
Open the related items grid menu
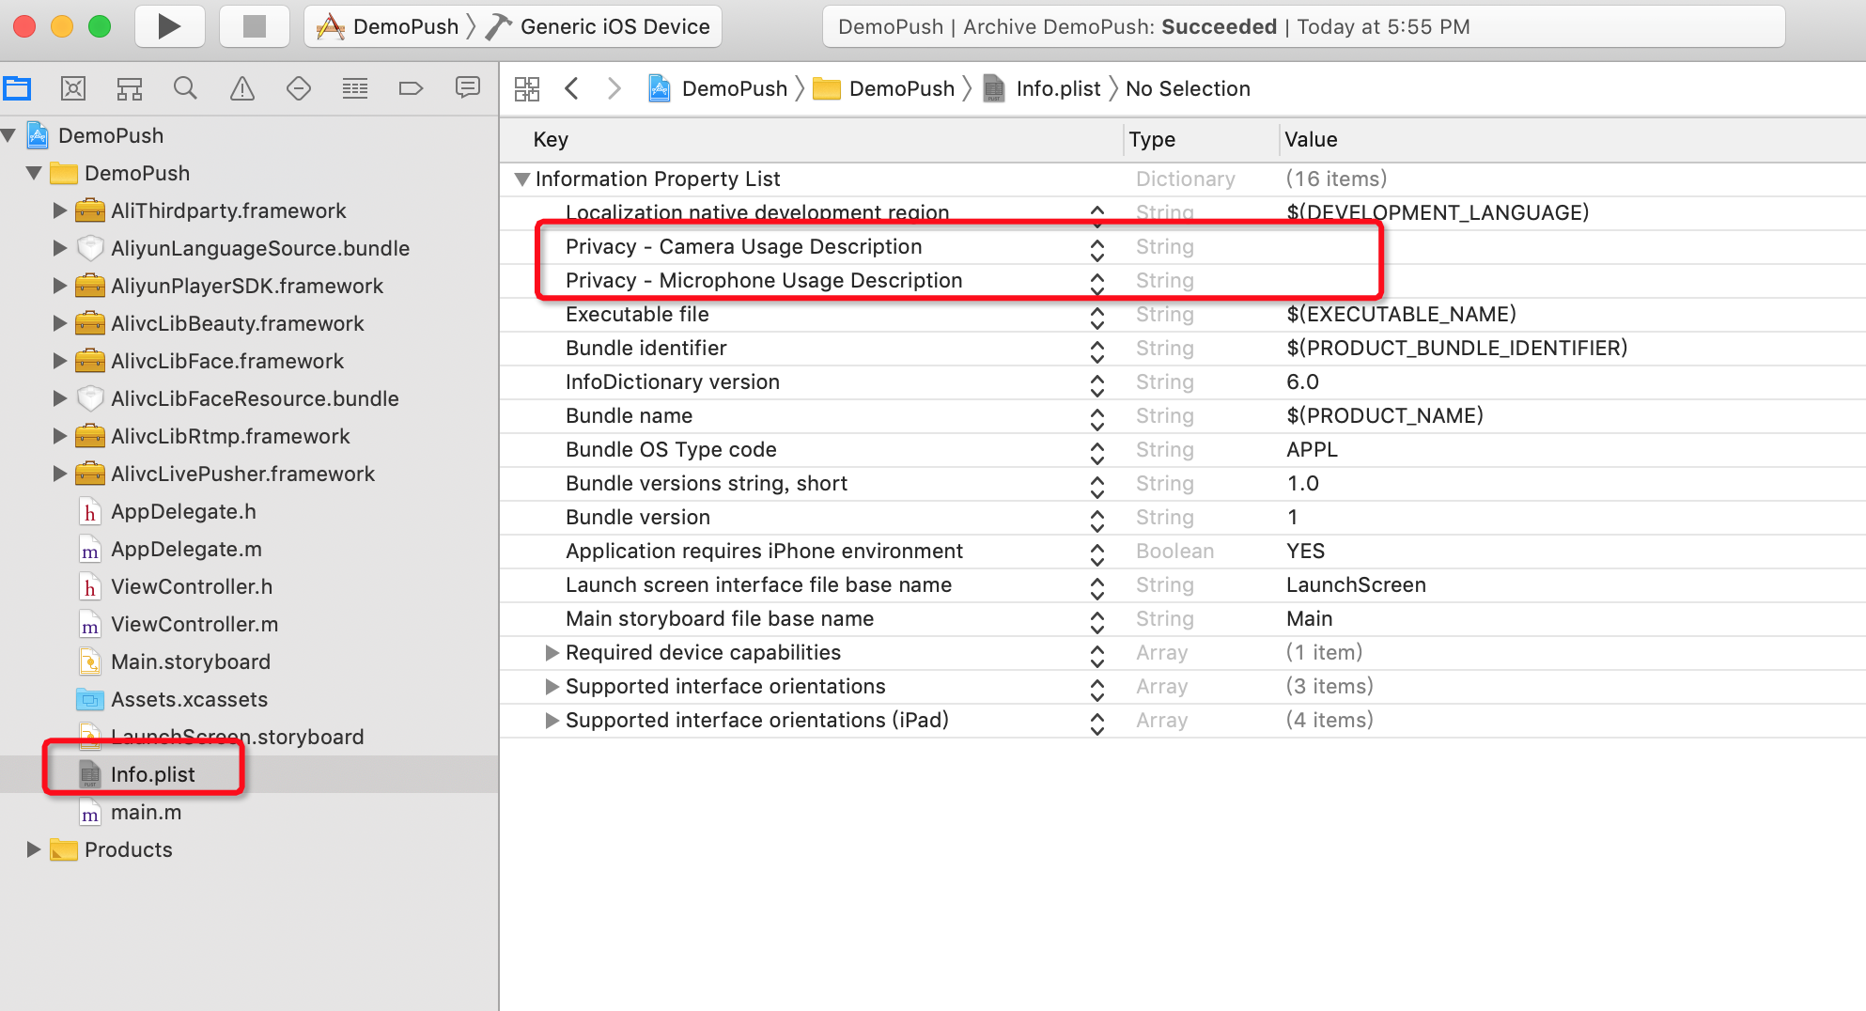[x=527, y=88]
